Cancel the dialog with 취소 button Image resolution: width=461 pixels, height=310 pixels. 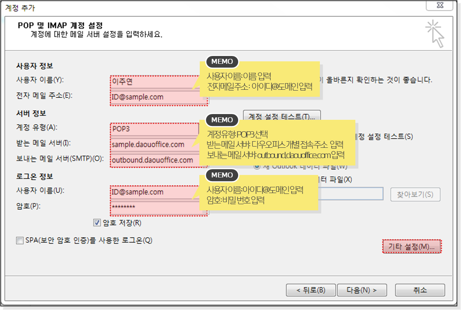tap(420, 290)
